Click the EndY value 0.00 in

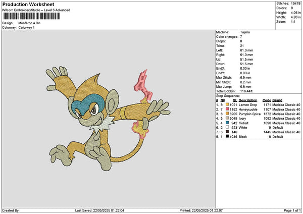coord(245,73)
